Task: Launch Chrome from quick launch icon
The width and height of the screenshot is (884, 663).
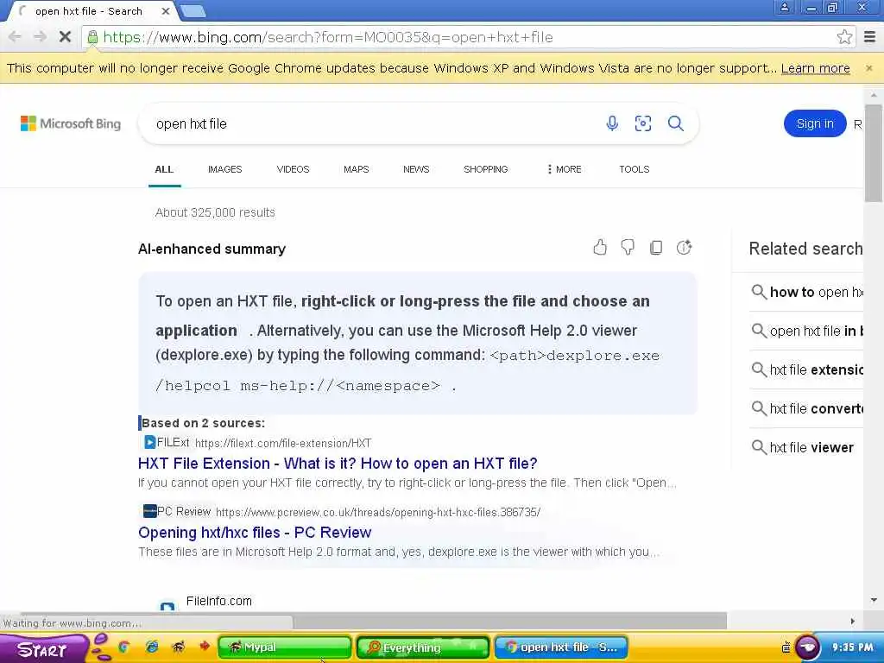Action: (x=123, y=647)
